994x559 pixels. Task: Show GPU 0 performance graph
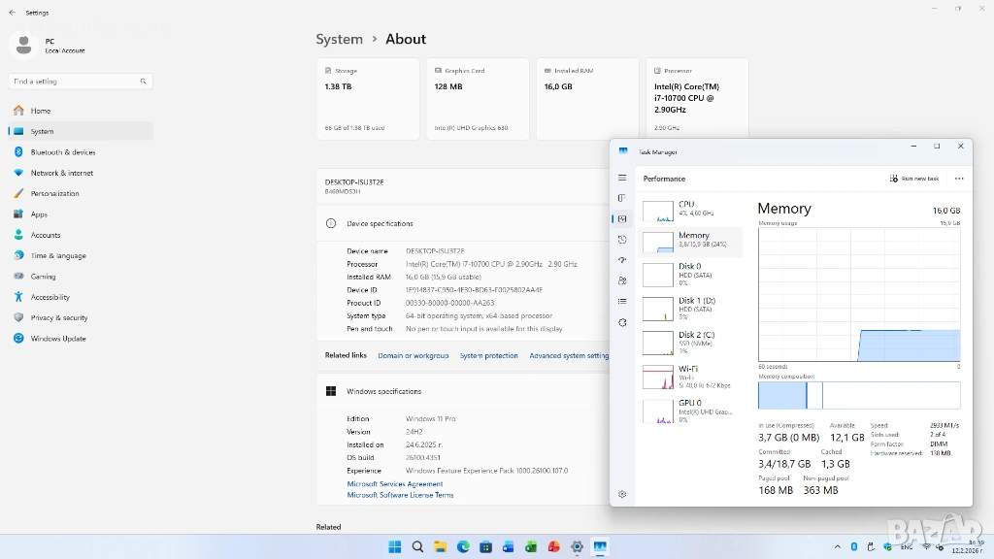coord(689,408)
